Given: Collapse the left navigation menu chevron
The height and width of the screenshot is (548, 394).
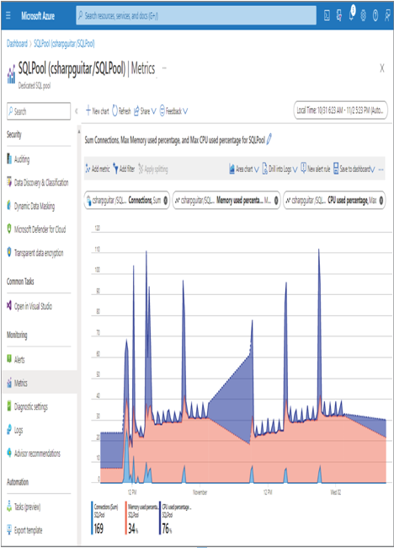Looking at the screenshot, I should (77, 111).
